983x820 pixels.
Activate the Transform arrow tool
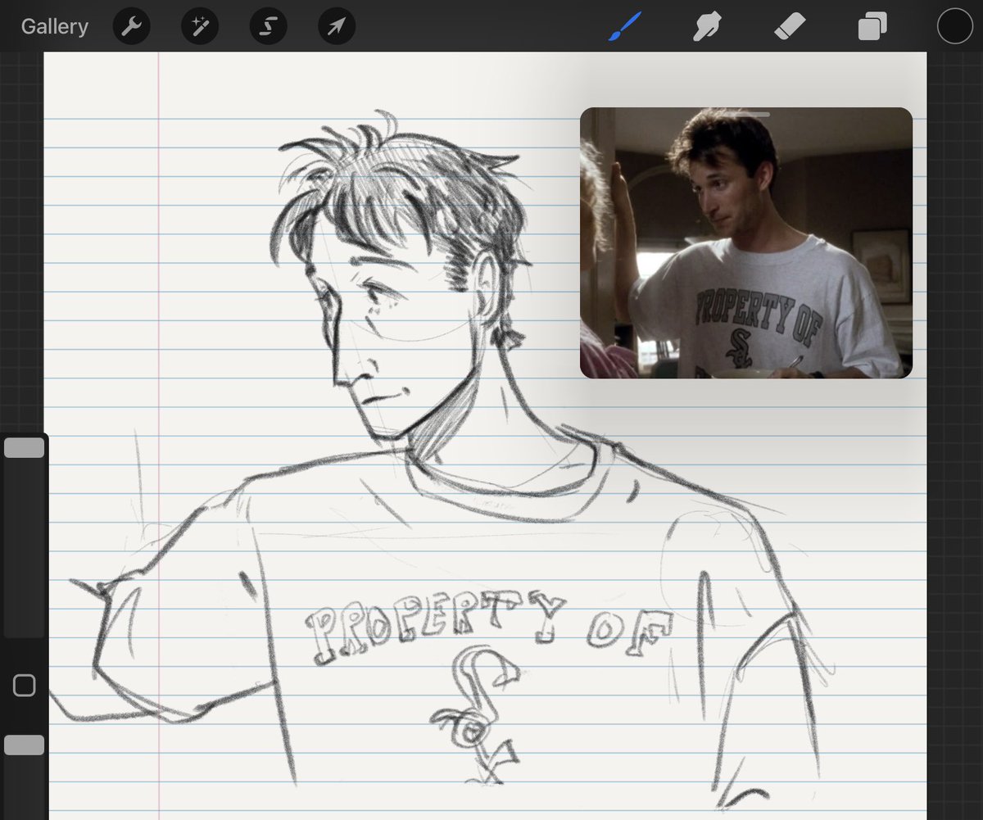tap(337, 27)
